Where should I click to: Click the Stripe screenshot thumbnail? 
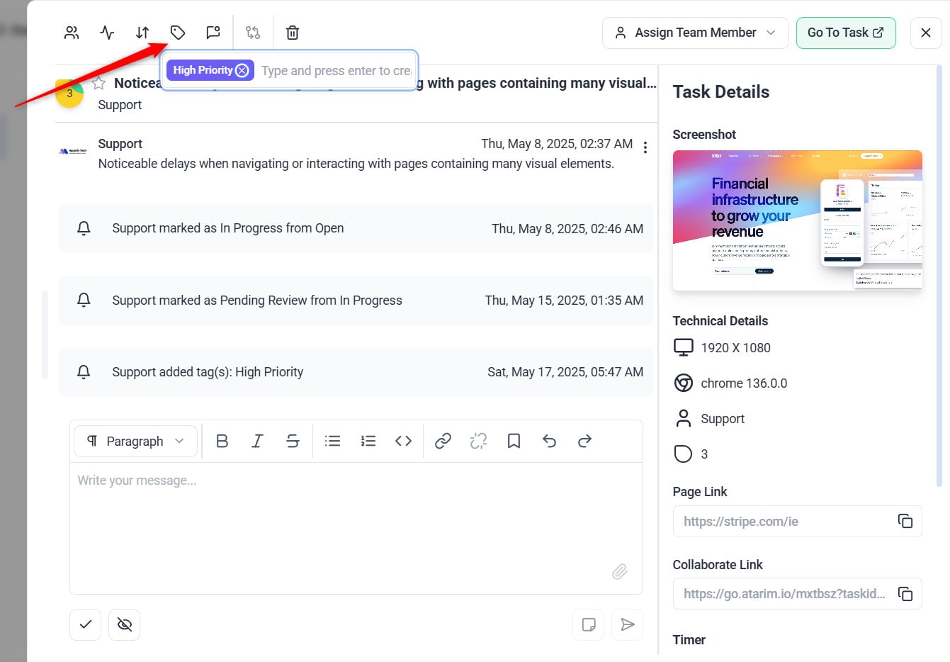[x=797, y=220]
